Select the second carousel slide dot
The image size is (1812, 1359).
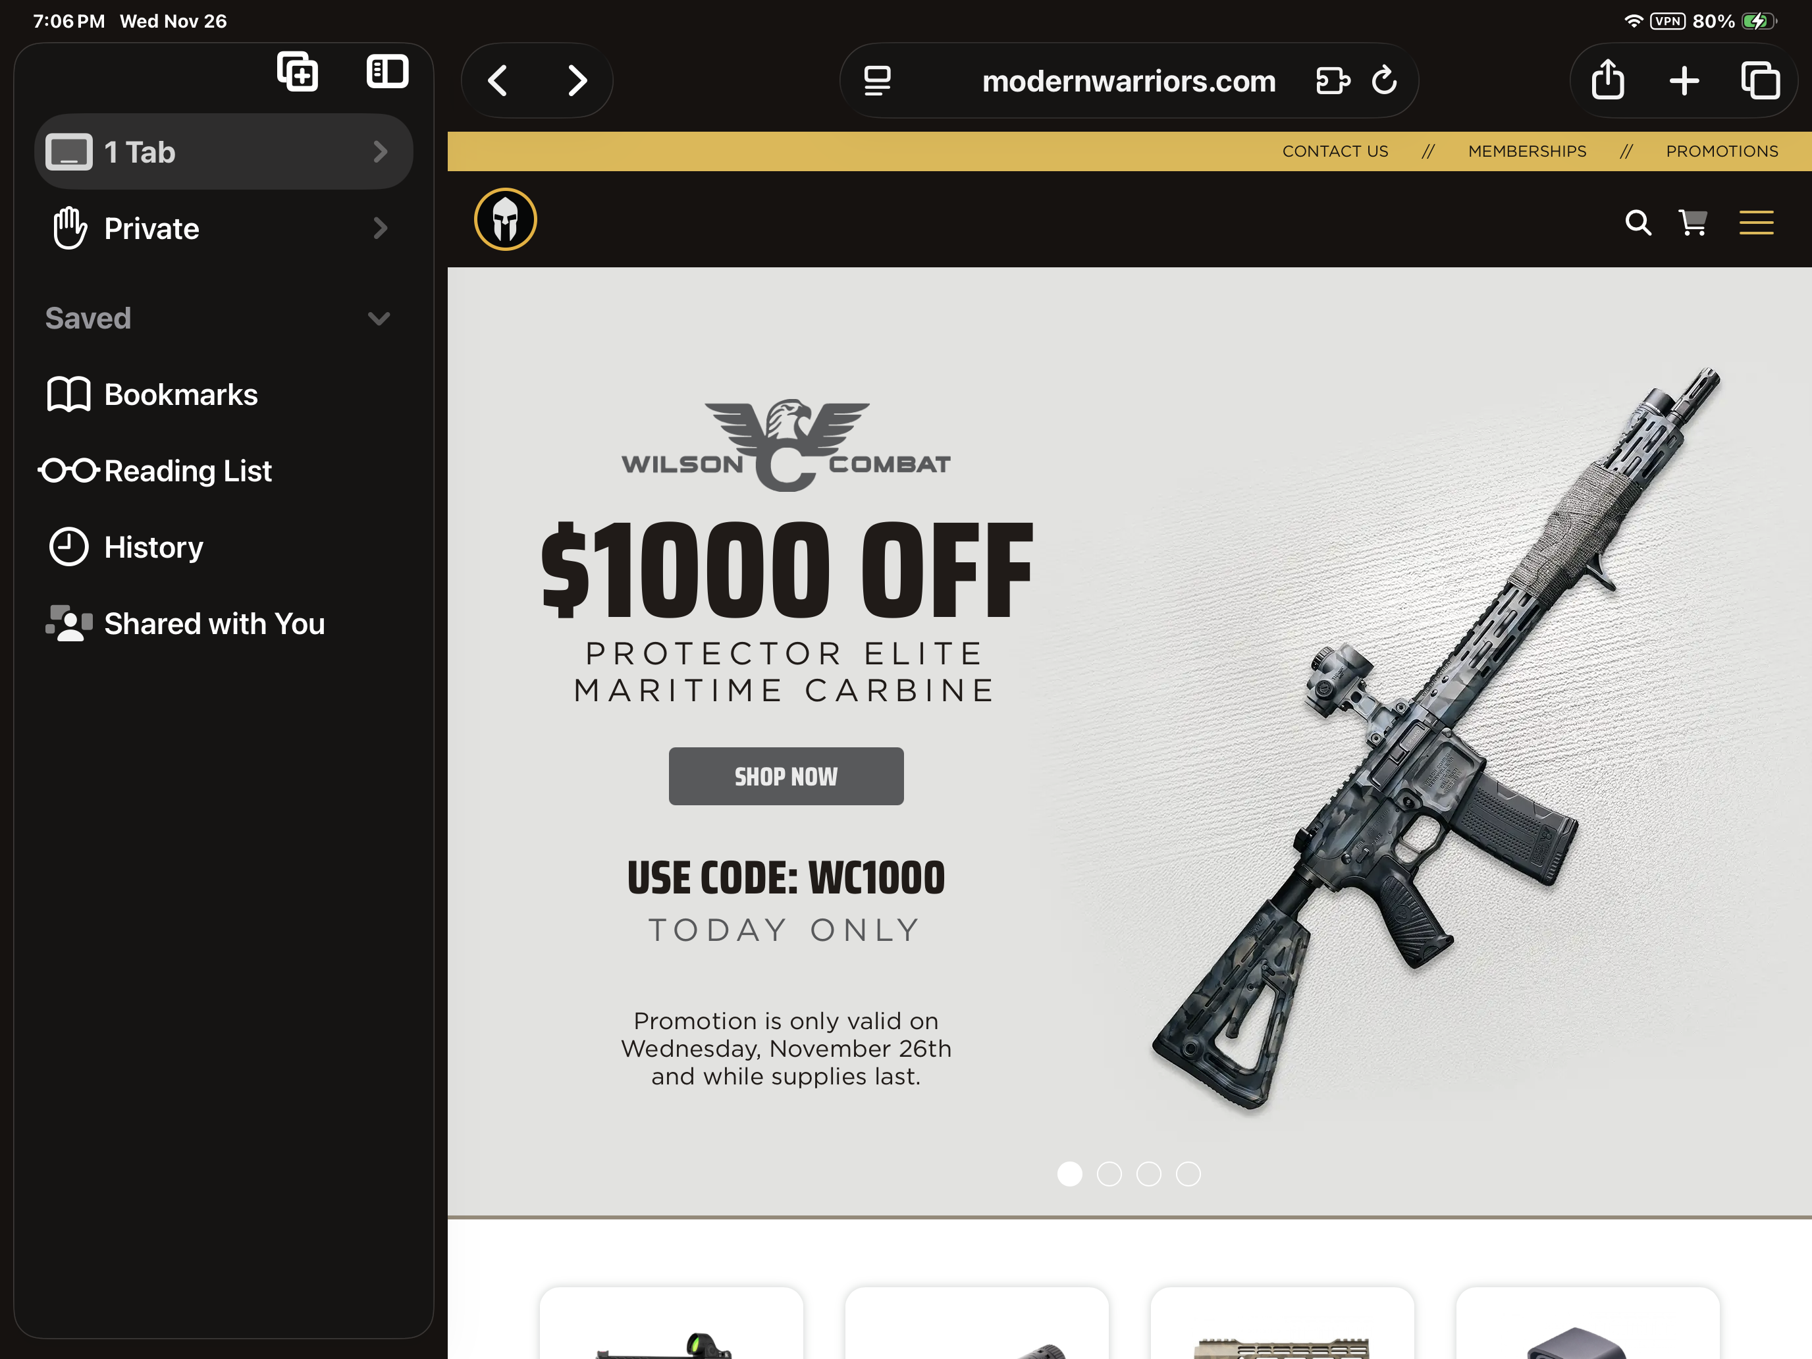[1109, 1174]
